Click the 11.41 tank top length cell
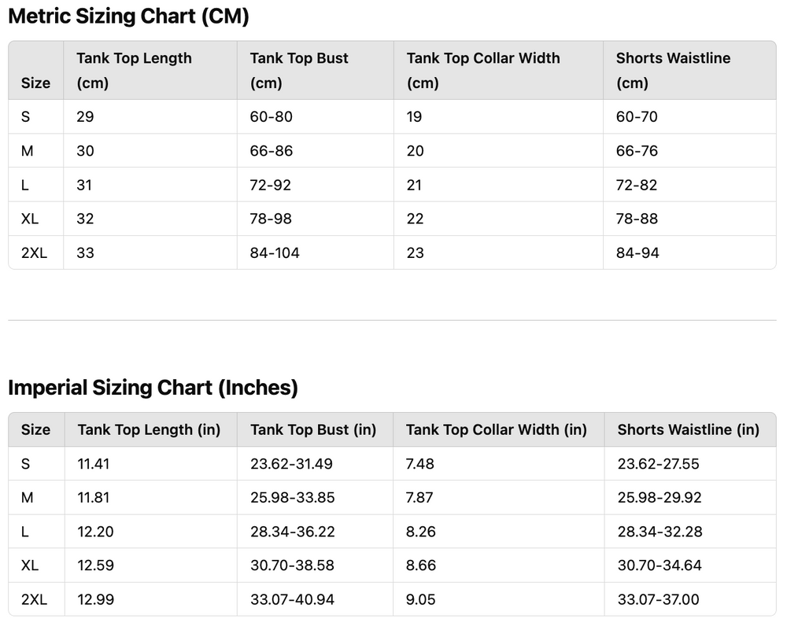This screenshot has height=626, width=787. click(x=94, y=464)
